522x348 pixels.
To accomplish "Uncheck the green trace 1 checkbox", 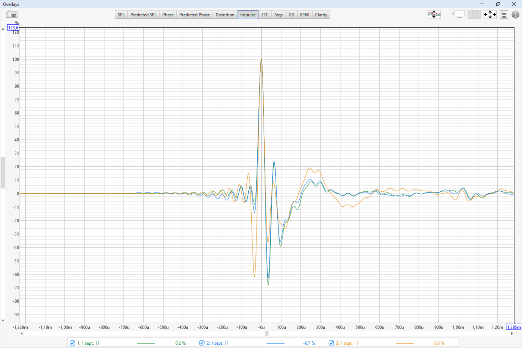I will (73, 343).
